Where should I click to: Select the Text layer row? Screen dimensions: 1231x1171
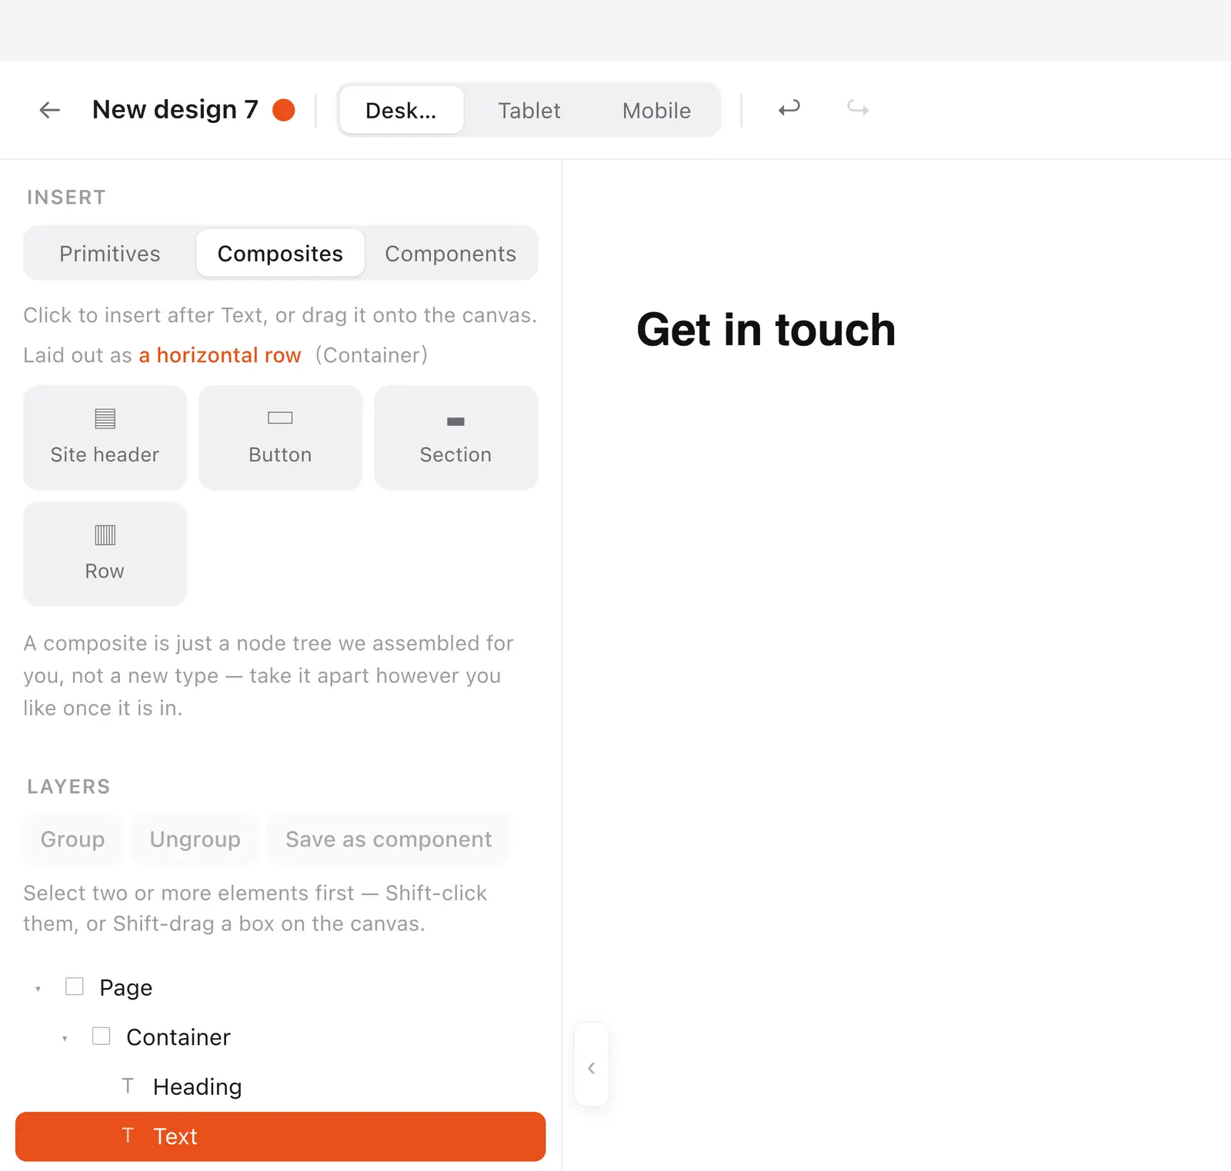(280, 1136)
